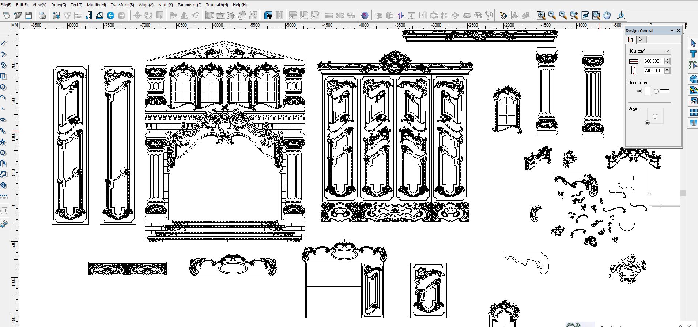This screenshot has height=327, width=698.
Task: Click the 2400.000 height input field
Action: point(654,71)
